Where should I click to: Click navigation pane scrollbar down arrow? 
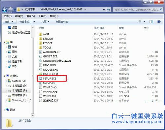(x=33, y=115)
